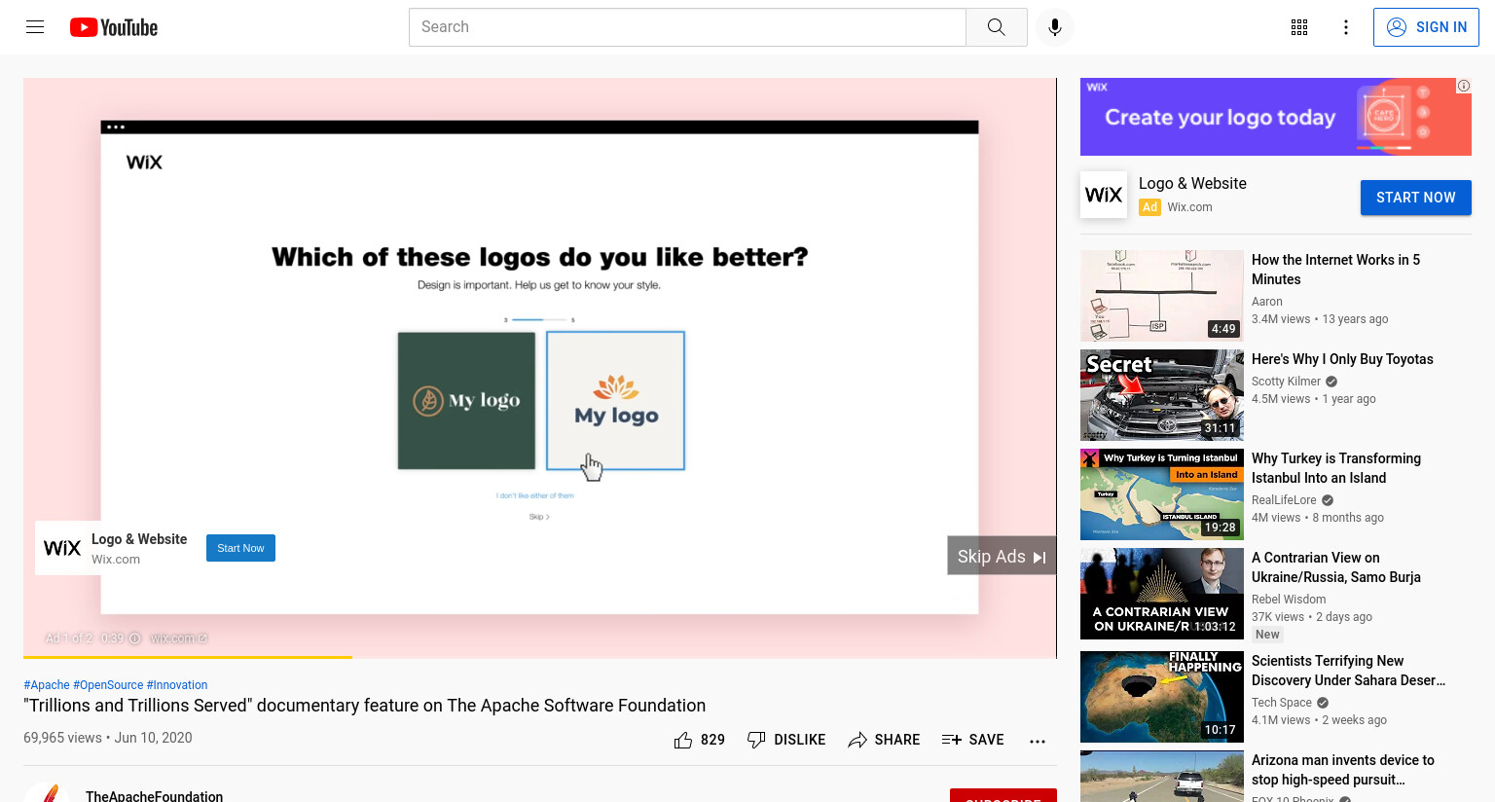This screenshot has height=802, width=1495.
Task: Open TheApacheFoundation channel name
Action: [x=154, y=795]
